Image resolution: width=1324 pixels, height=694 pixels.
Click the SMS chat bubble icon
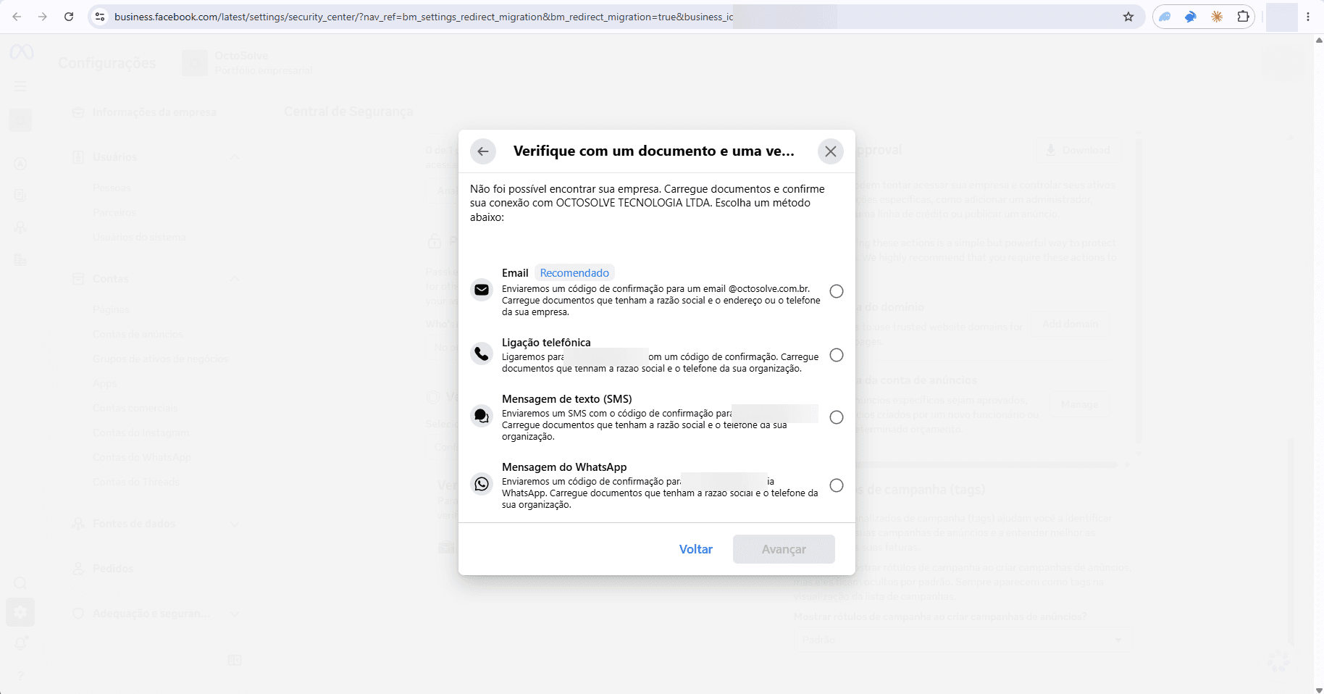(x=482, y=416)
